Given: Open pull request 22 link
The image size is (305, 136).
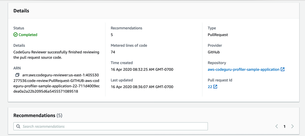Looking at the screenshot, I should 210,87.
